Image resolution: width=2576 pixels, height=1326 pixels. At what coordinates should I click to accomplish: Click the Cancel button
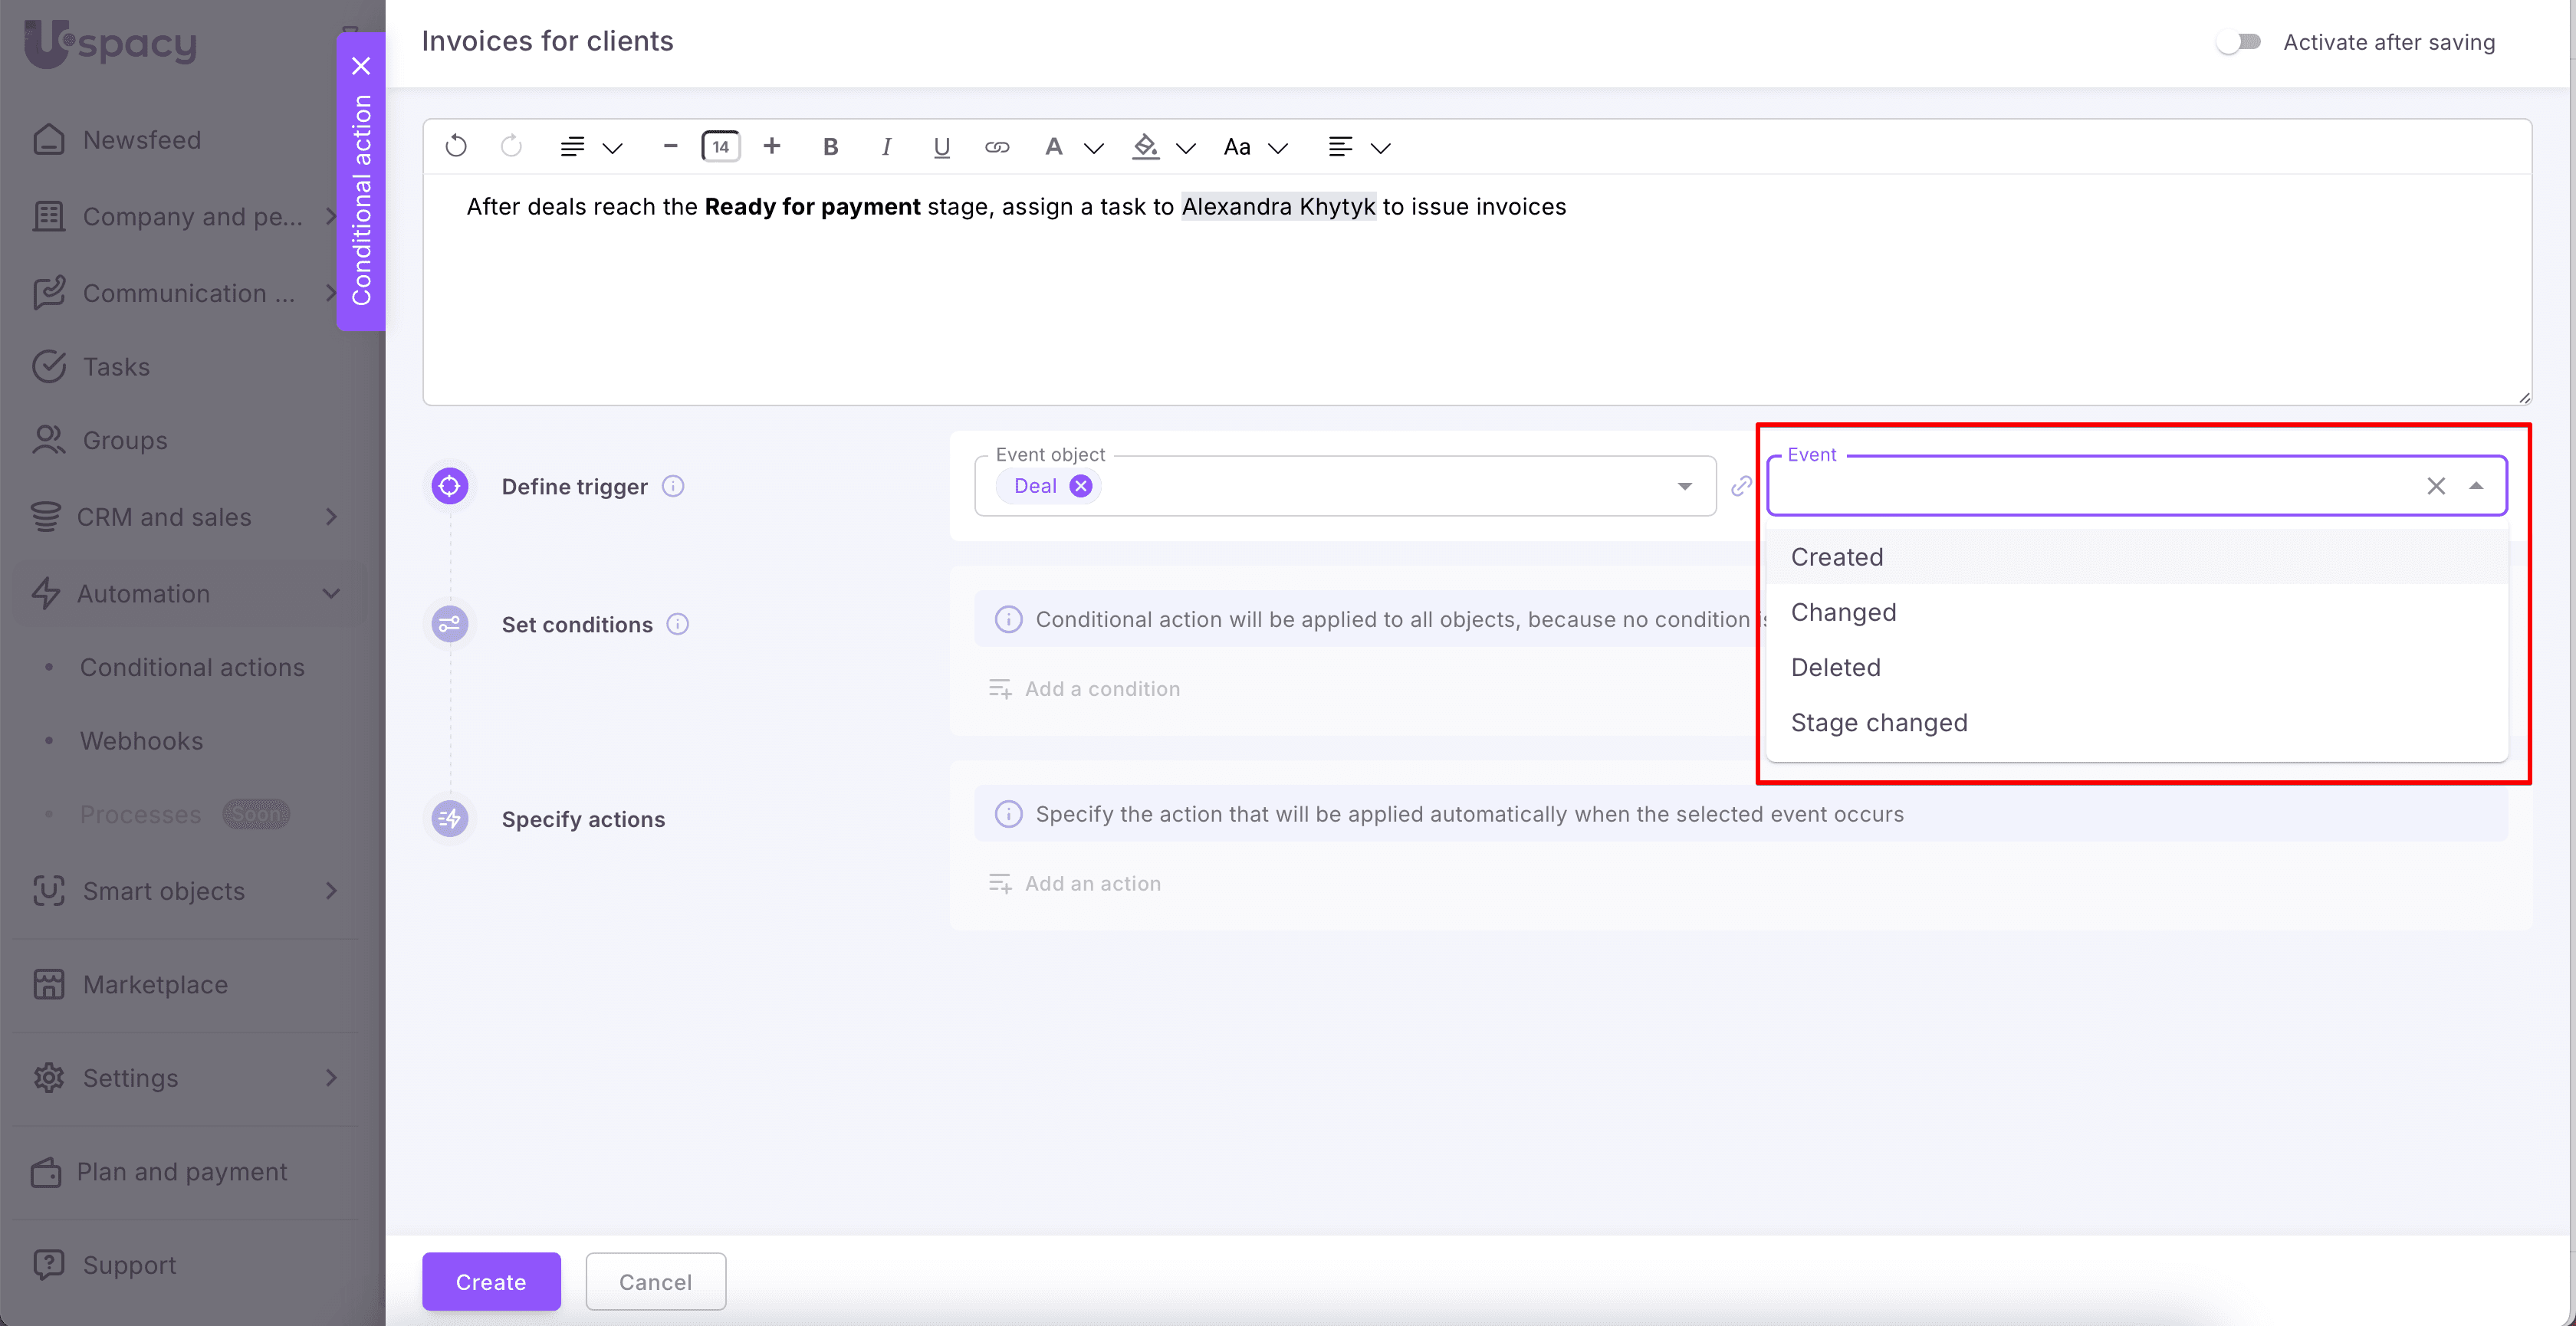pyautogui.click(x=655, y=1281)
